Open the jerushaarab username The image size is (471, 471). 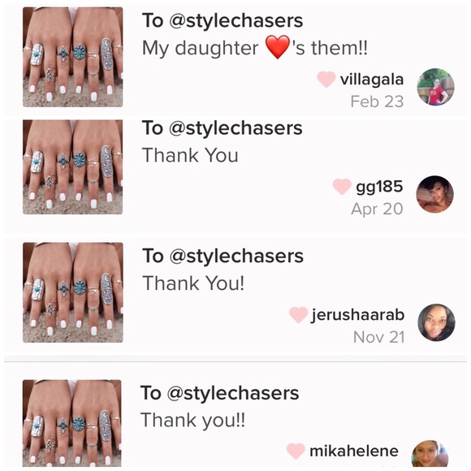(358, 315)
